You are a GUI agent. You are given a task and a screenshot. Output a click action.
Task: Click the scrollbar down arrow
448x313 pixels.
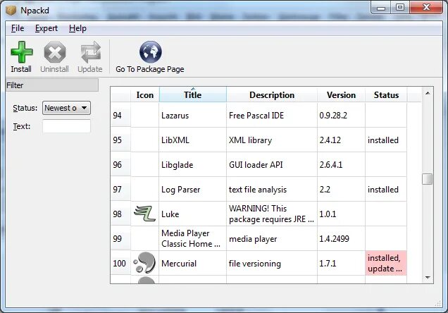[x=428, y=277]
